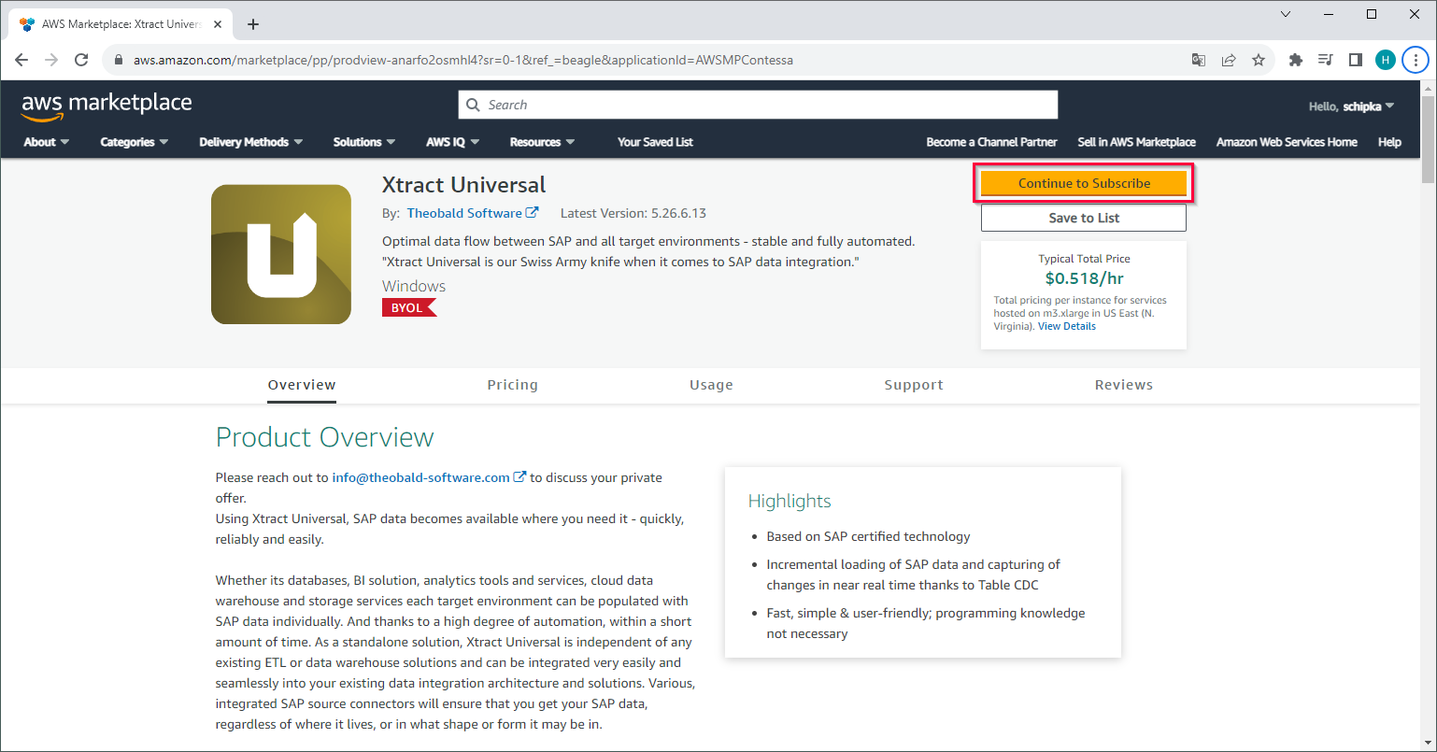The image size is (1437, 752).
Task: Open the View Details pricing link
Action: coord(1067,326)
